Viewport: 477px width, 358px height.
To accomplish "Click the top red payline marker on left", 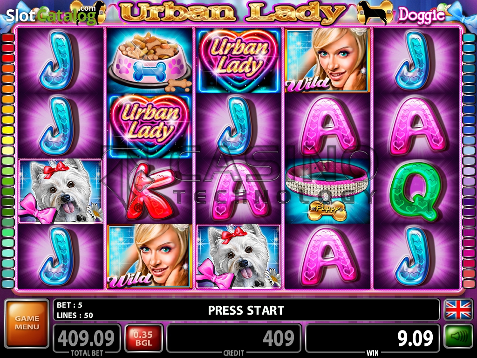I will point(8,38).
